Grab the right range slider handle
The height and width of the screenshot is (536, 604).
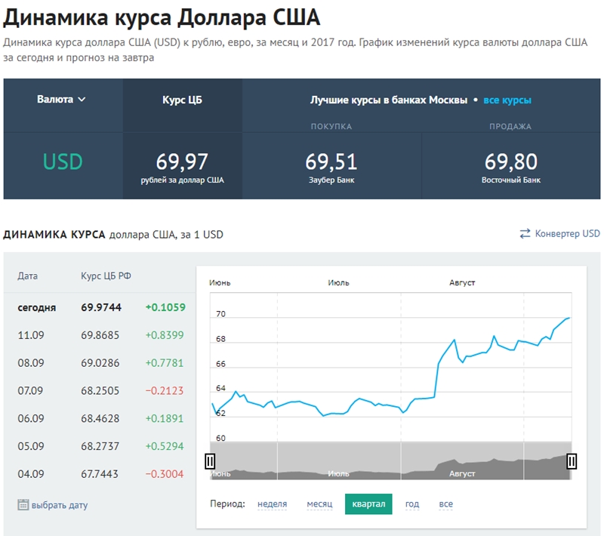point(572,461)
